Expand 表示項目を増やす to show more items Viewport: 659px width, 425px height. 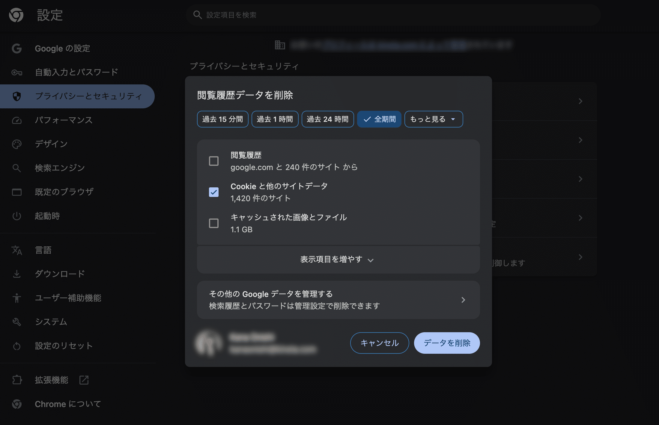[338, 259]
